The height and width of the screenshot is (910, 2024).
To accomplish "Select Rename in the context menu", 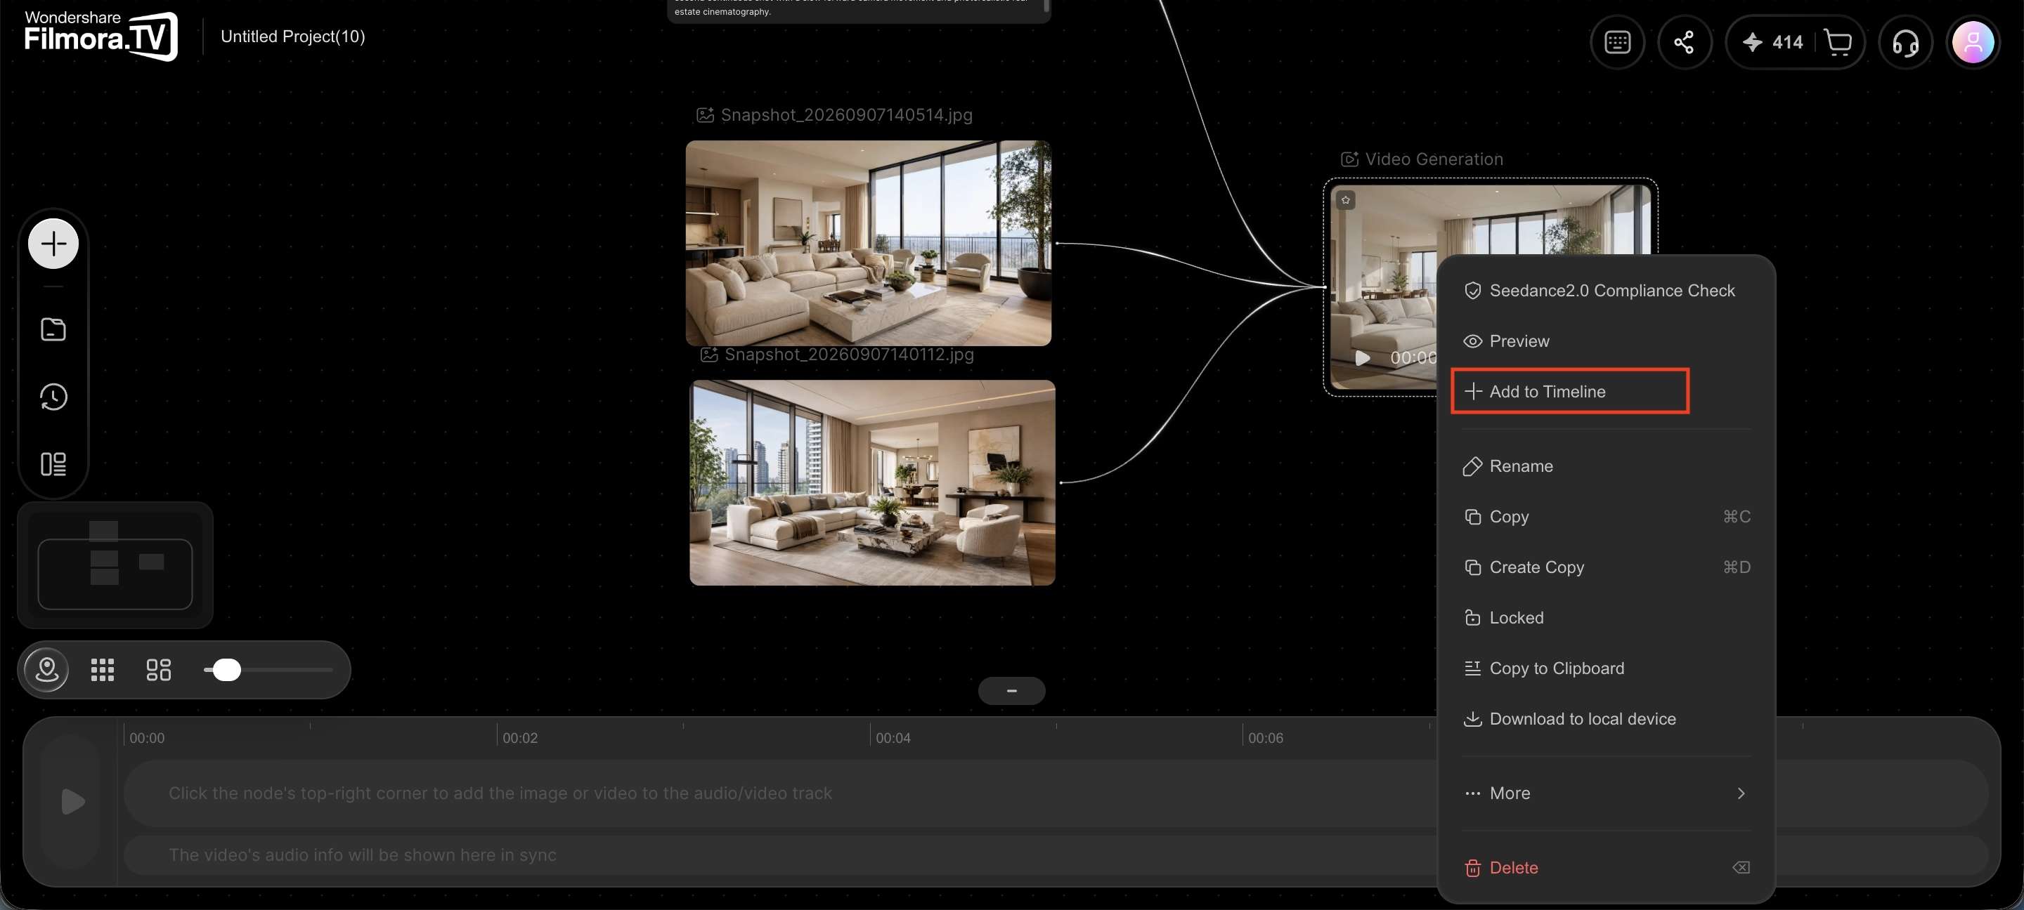I will pos(1607,466).
